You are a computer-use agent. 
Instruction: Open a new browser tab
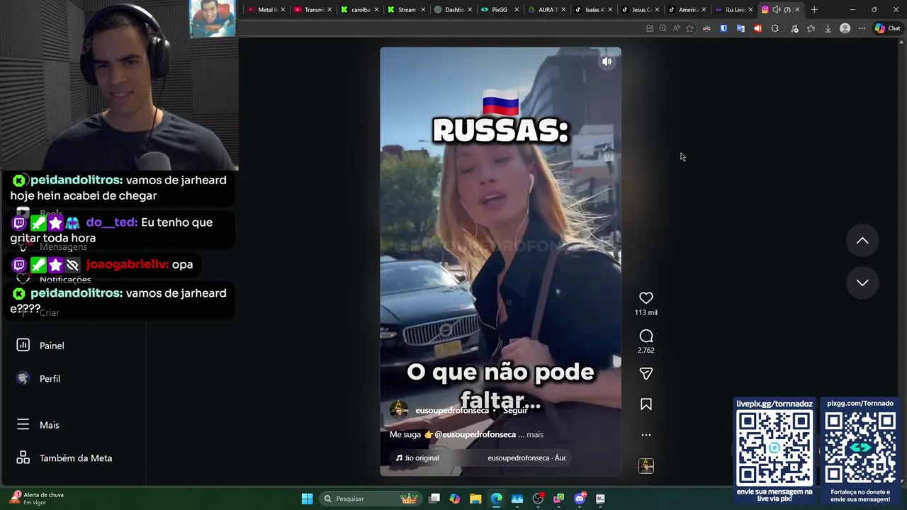tap(814, 10)
